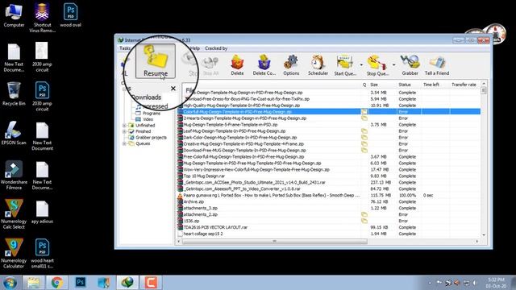Open the Start Queue dropdown arrow
The height and width of the screenshot is (290, 516).
tap(361, 65)
